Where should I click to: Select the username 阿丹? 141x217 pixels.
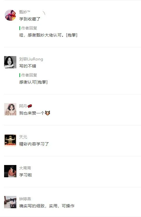tap(23, 106)
